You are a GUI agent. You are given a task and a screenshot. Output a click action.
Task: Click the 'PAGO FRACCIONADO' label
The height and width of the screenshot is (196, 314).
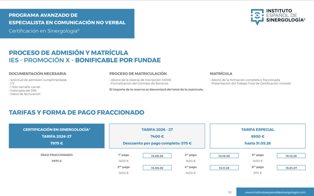(57, 155)
